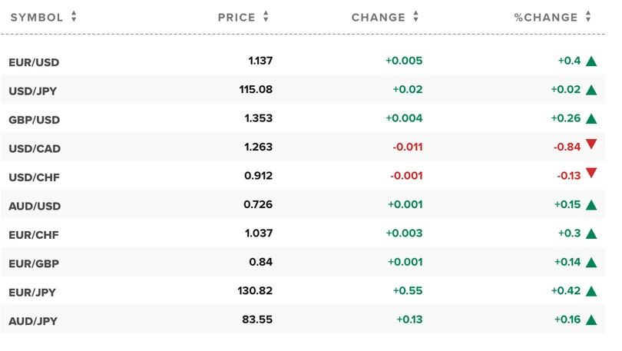Sort the table by the CHANGE column
622x351 pixels.
click(x=385, y=17)
